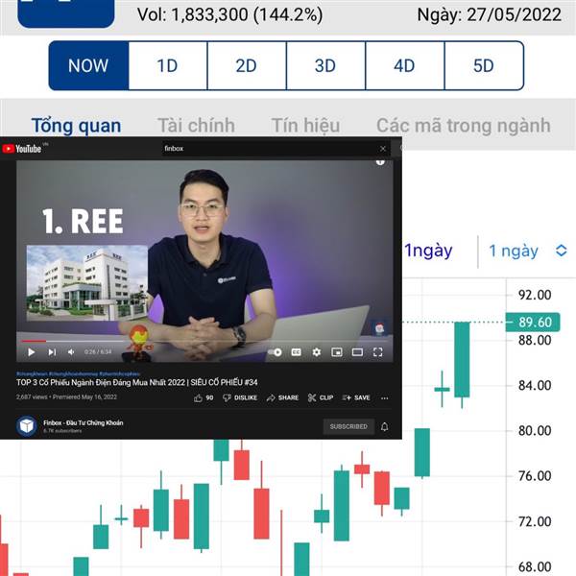Click the 1ngày chart label

click(428, 251)
